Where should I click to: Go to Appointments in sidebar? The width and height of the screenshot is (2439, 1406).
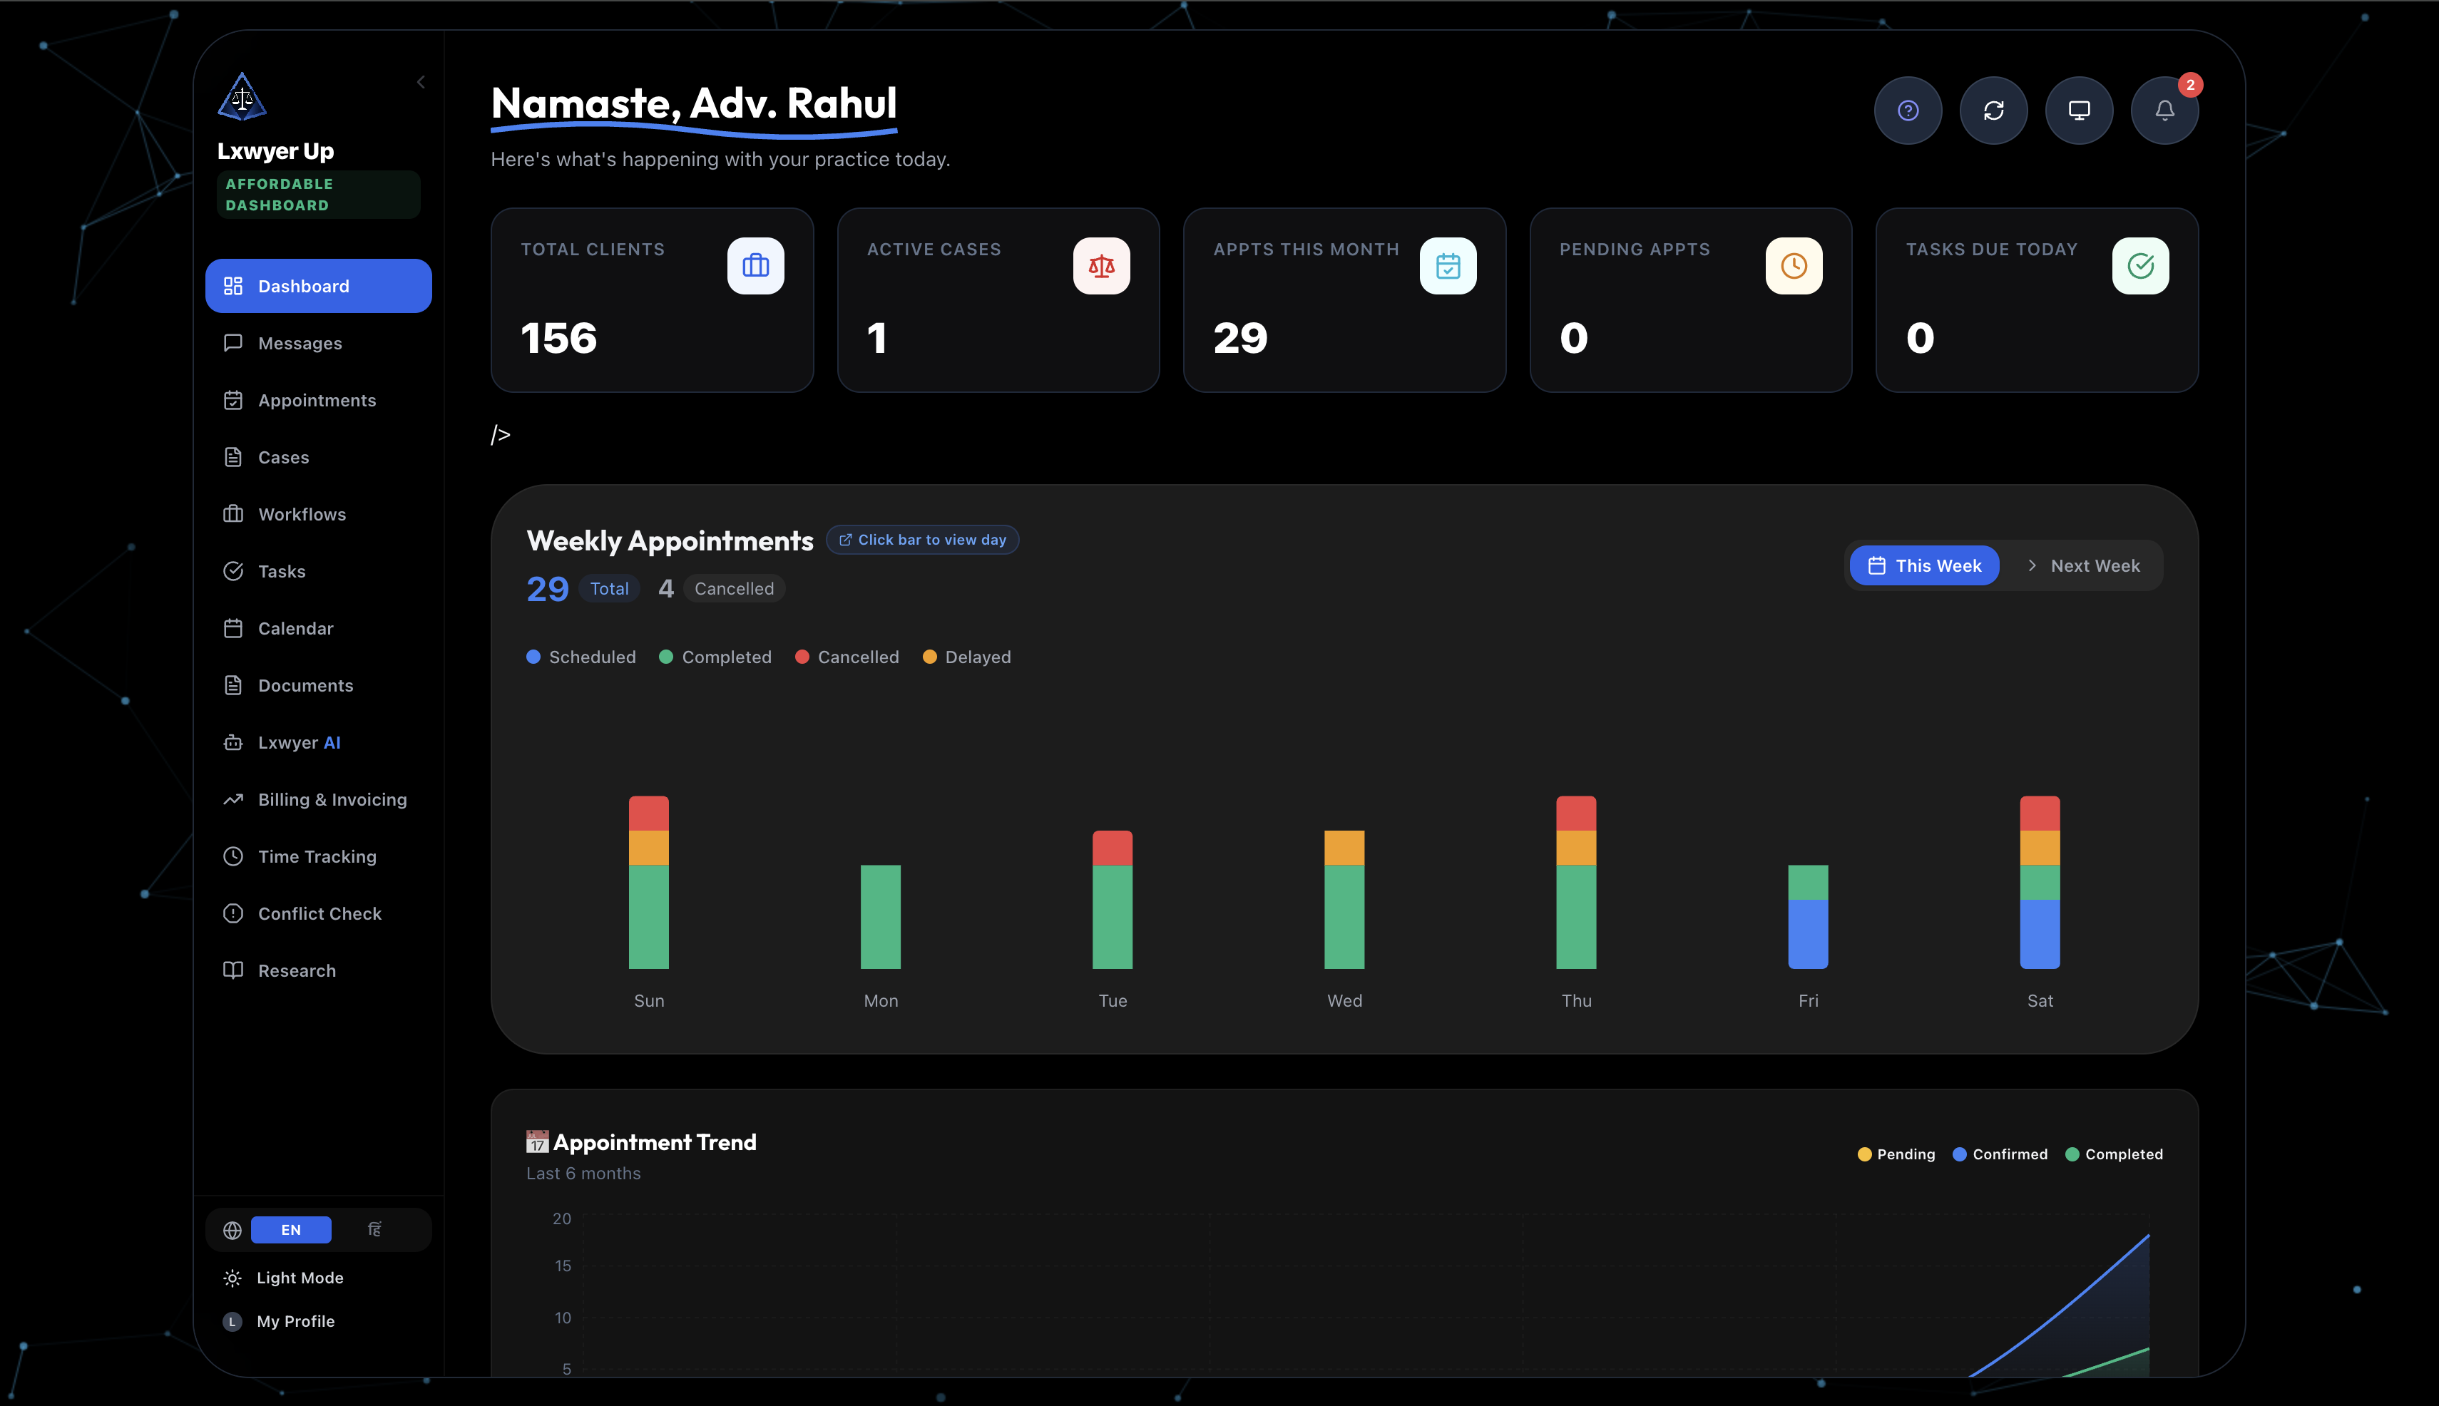pos(319,400)
